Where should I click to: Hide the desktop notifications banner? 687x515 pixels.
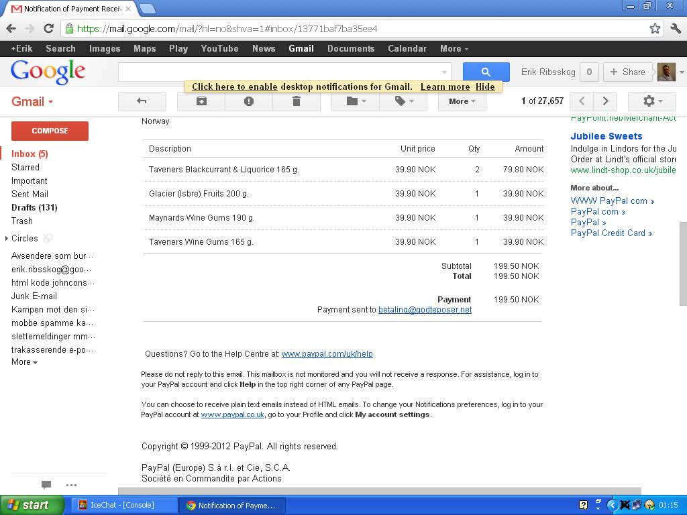485,87
